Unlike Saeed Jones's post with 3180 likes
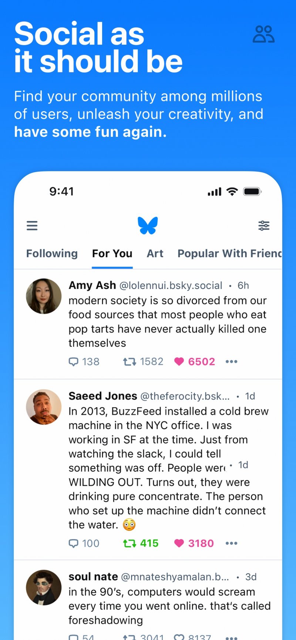 pos(179,543)
